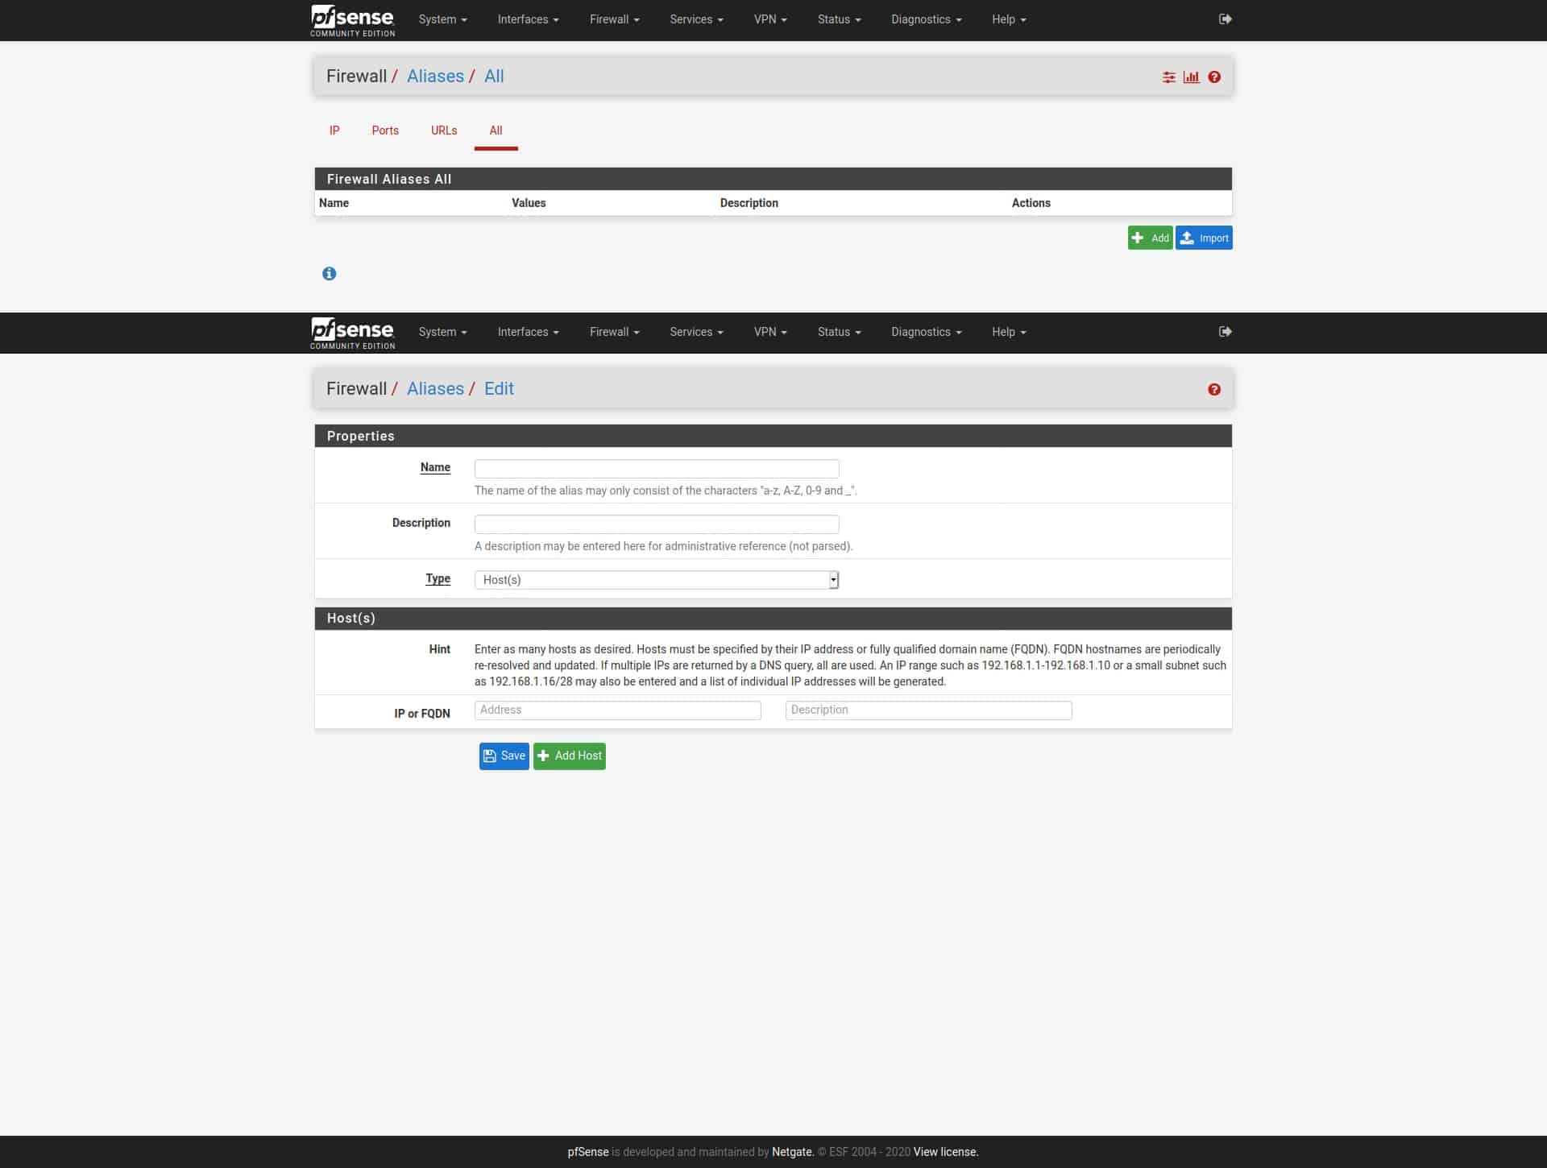
Task: Open Firewall menu in second navbar
Action: pyautogui.click(x=614, y=332)
